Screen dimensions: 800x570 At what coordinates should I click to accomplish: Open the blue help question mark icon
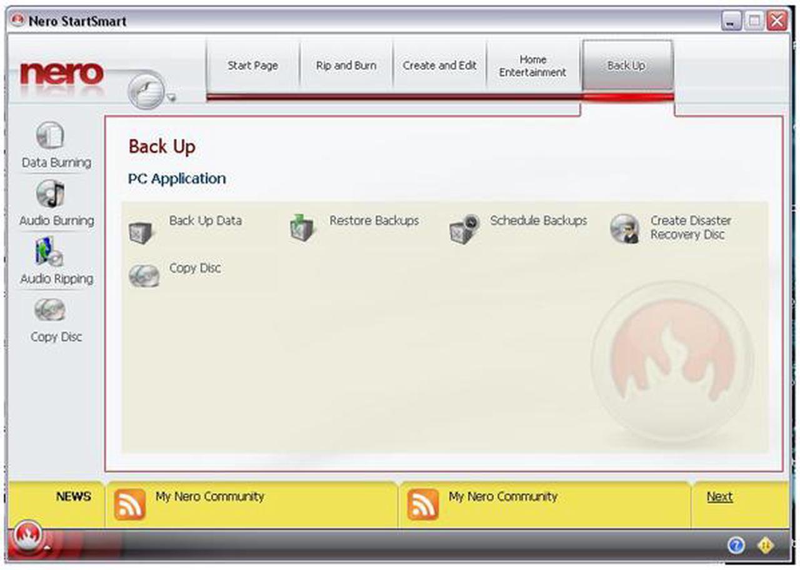[736, 546]
